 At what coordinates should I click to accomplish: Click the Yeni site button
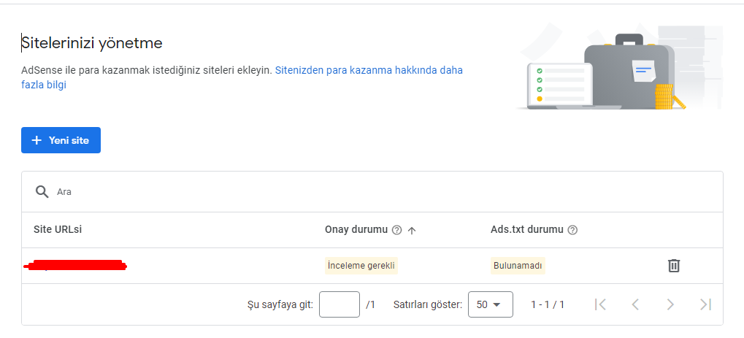pos(61,140)
